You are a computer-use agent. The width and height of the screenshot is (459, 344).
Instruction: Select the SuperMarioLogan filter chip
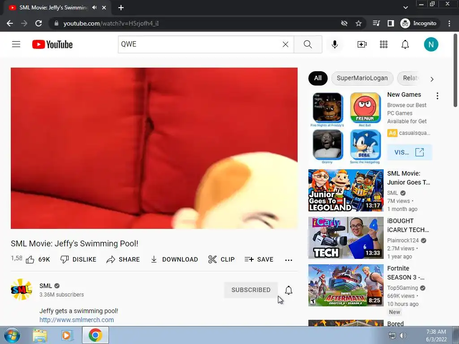[362, 78]
